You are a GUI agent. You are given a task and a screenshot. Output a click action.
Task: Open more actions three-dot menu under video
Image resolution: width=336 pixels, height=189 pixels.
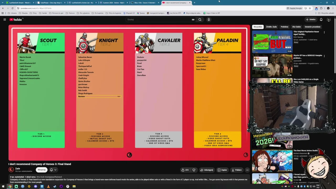pyautogui.click(x=247, y=170)
